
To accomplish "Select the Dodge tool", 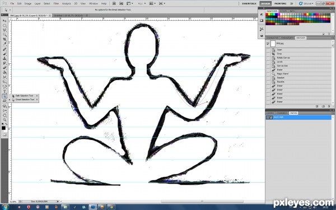I will tap(4, 81).
